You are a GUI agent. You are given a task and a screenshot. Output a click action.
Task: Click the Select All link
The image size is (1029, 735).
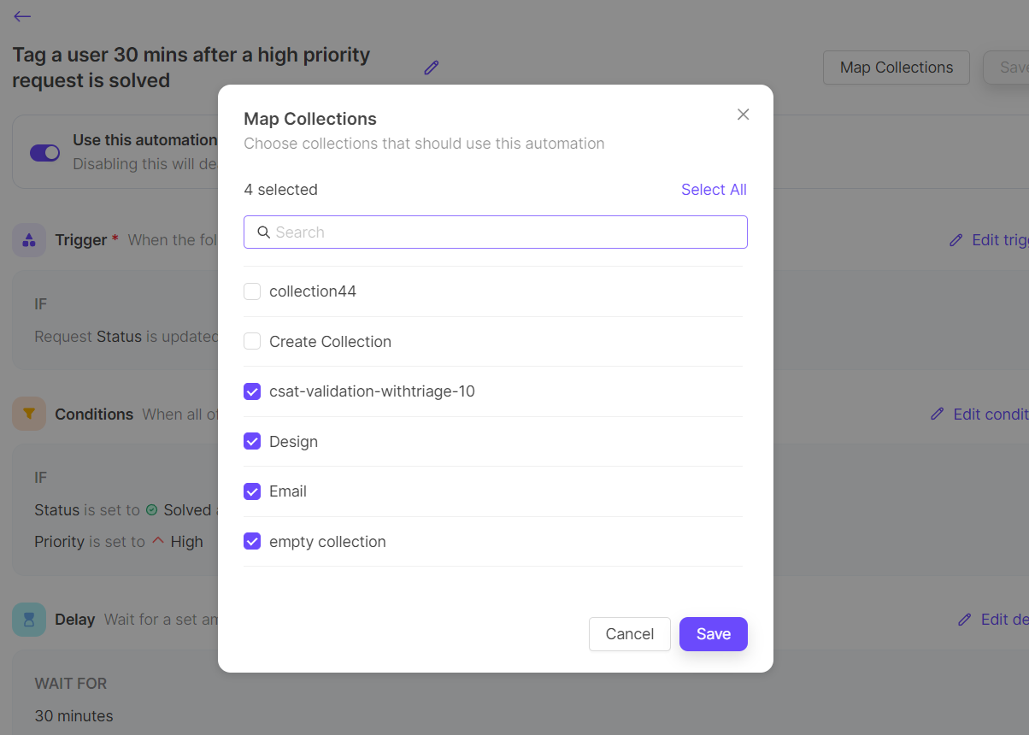pos(714,190)
